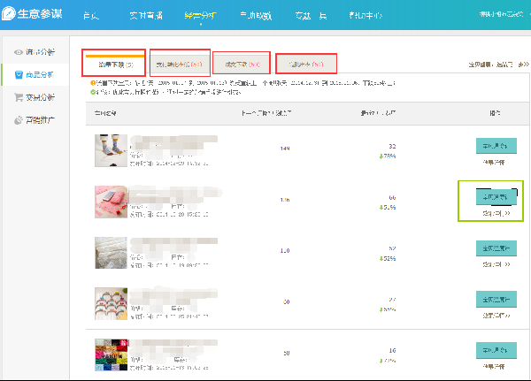The width and height of the screenshot is (531, 381).
Task: Open the striped socks product thumbnail
Action: point(111,151)
